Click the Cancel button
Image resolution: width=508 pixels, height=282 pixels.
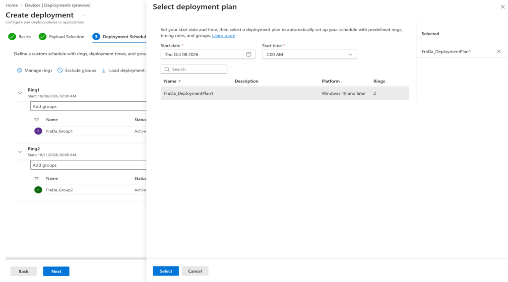coord(195,271)
